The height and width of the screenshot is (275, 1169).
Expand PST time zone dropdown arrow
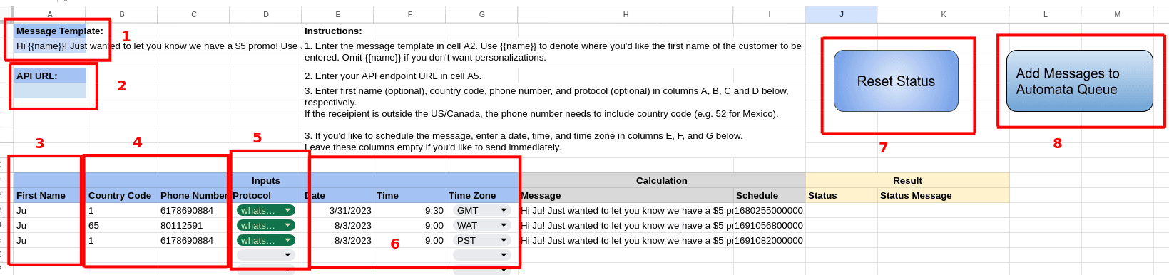click(504, 240)
